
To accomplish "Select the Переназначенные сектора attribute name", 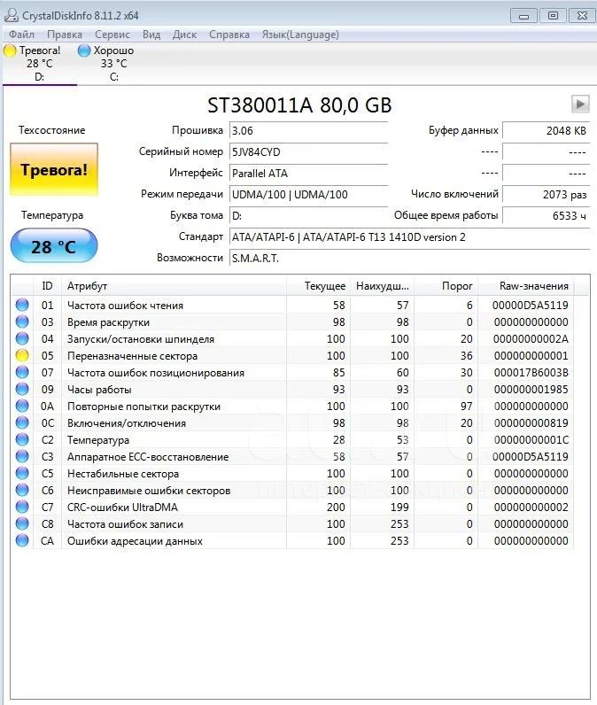I will coord(132,356).
